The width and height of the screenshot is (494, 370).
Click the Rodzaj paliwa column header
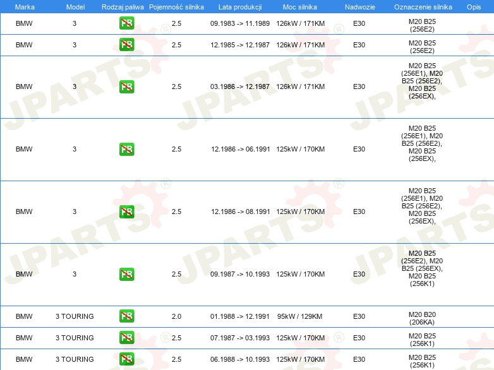coord(123,7)
